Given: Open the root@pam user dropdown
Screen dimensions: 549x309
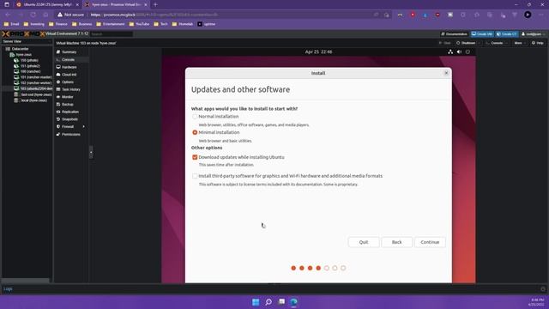Looking at the screenshot, I should click(533, 34).
